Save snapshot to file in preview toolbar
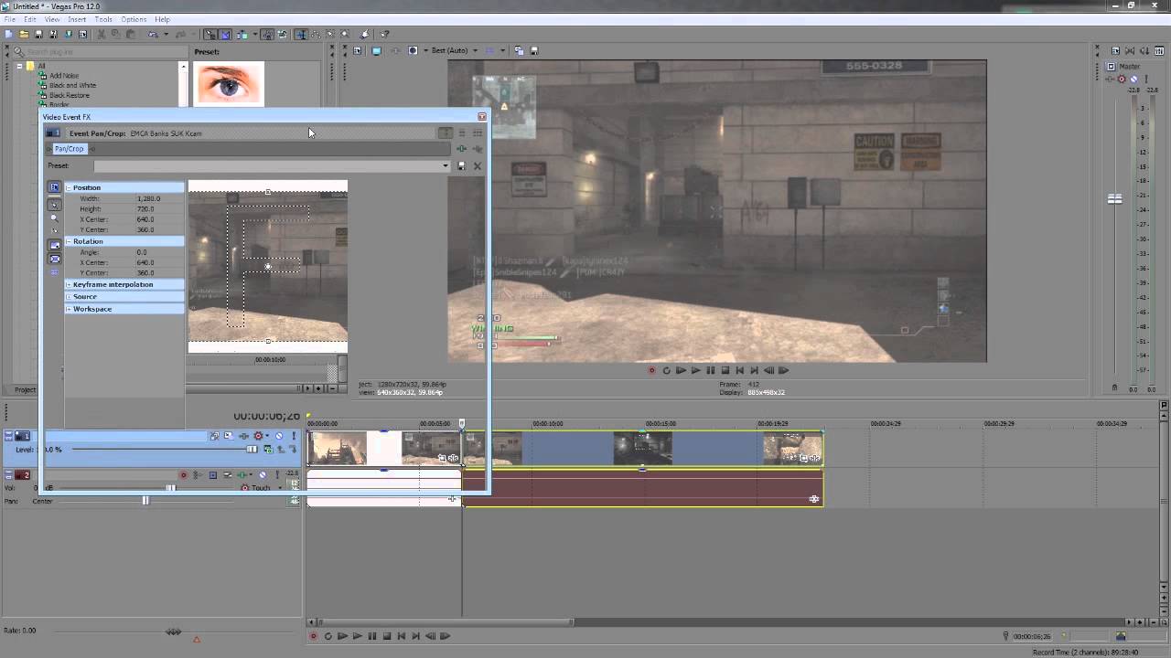Viewport: 1171px width, 658px height. point(534,50)
